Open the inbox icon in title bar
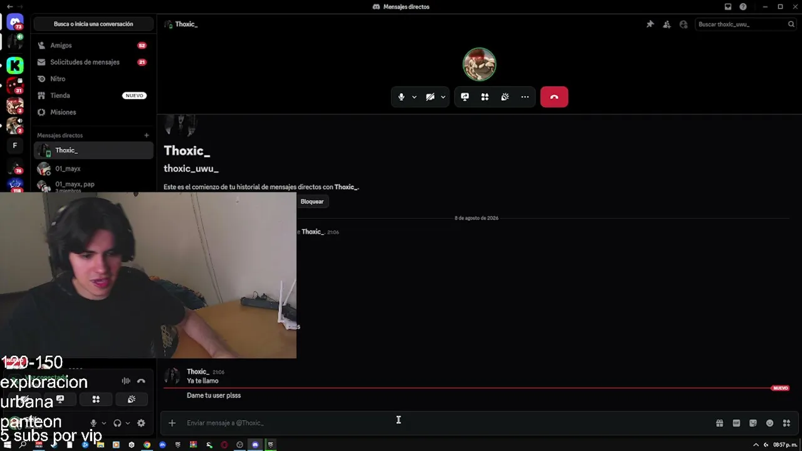Image resolution: width=802 pixels, height=451 pixels. coord(728,7)
